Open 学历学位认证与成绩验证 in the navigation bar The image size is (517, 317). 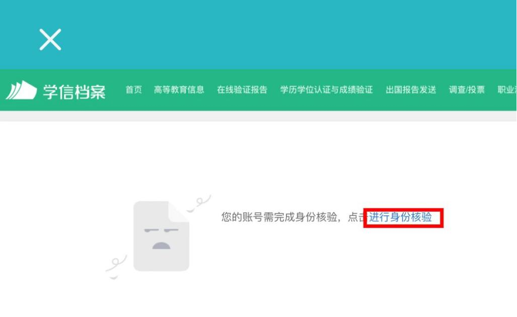click(326, 90)
